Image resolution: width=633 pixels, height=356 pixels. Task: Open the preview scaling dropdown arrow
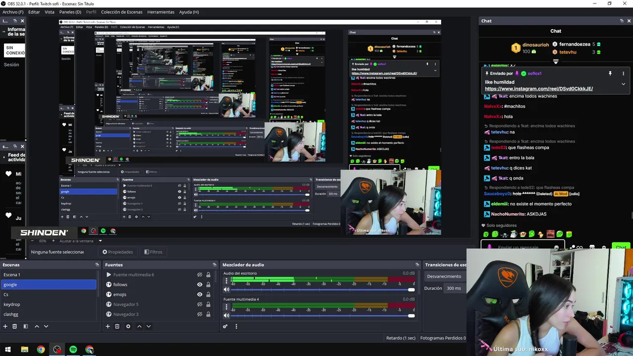coord(100,241)
